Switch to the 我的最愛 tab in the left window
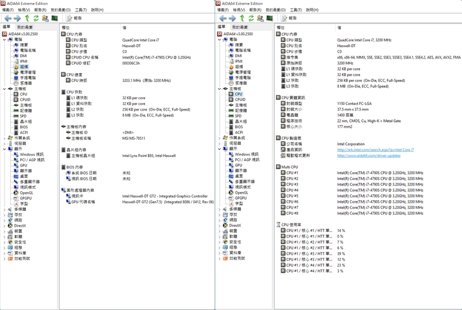The image size is (462, 310). [25, 27]
